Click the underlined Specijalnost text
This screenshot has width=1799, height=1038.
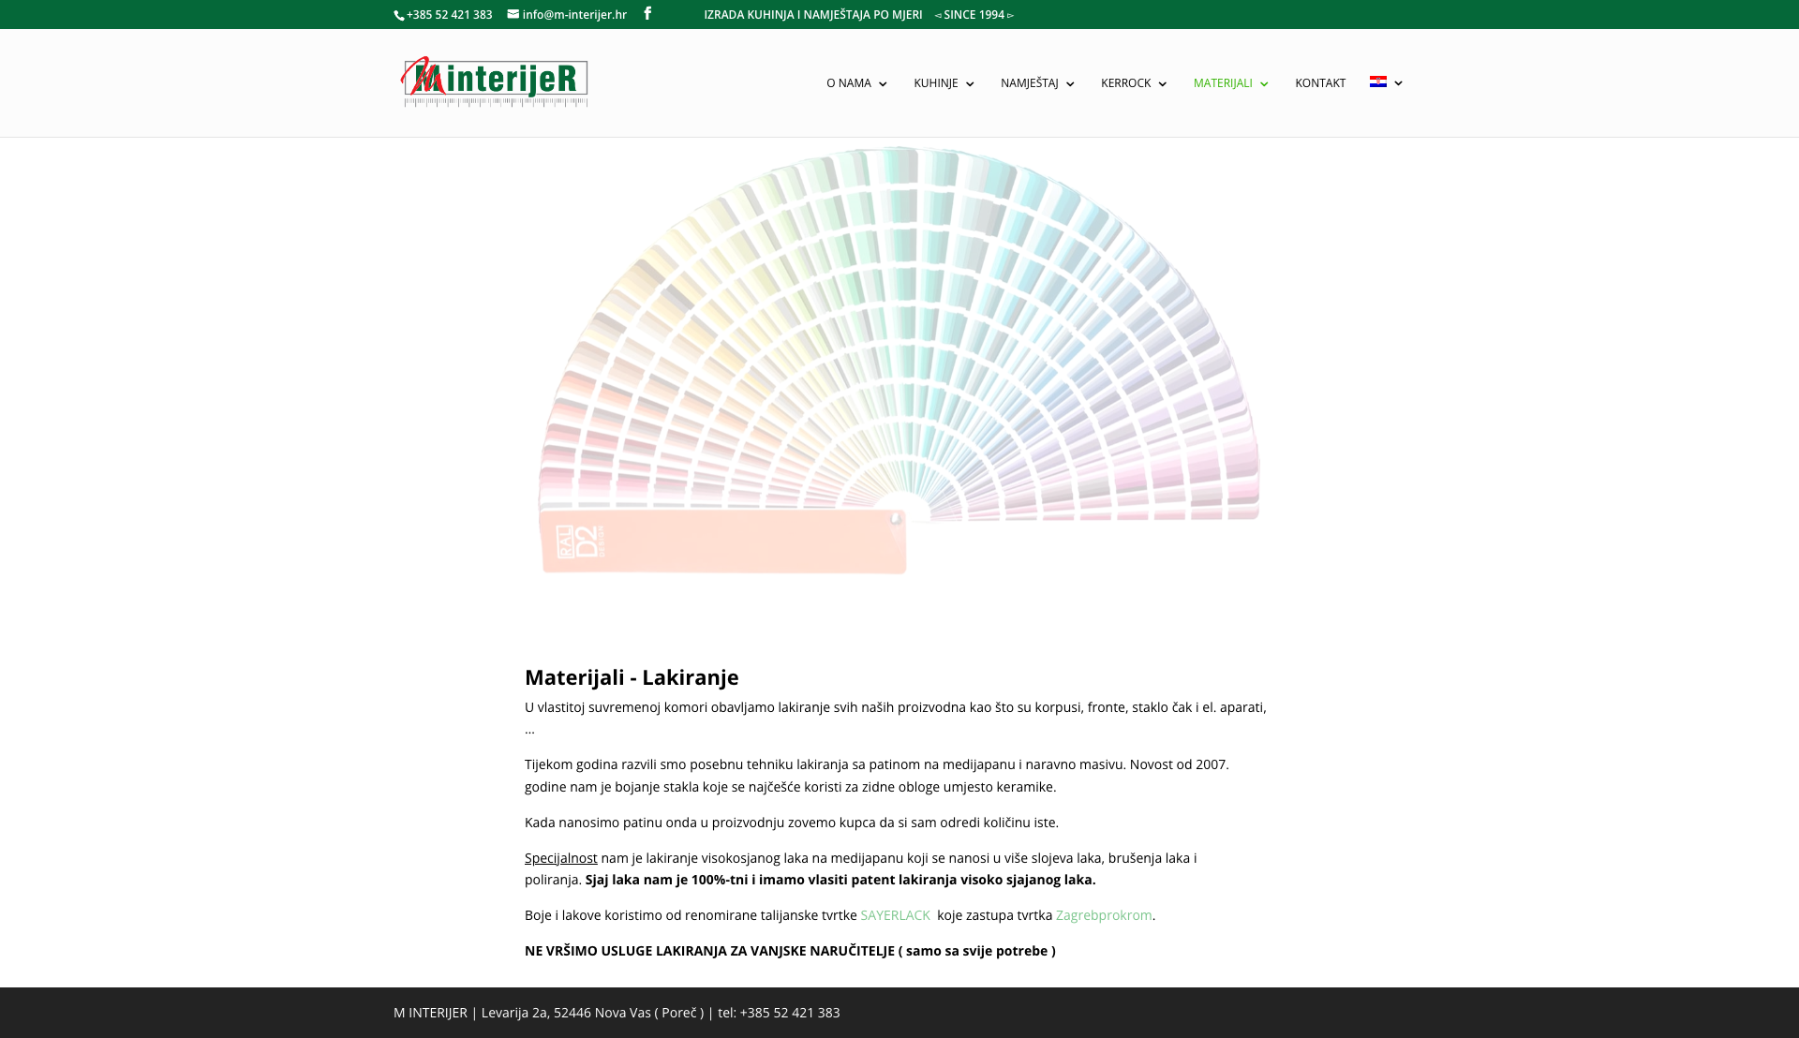pyautogui.click(x=560, y=858)
